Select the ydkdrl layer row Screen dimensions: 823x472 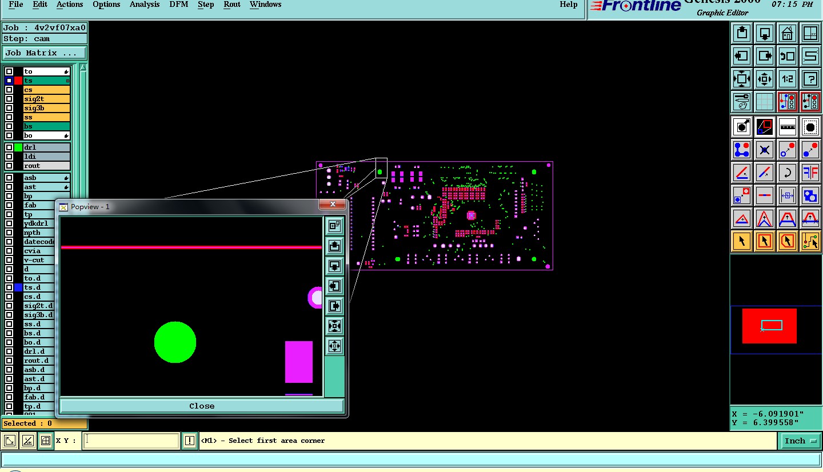pyautogui.click(x=40, y=223)
